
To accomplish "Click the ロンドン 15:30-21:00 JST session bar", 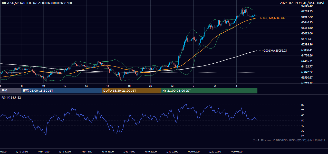I will tap(131, 91).
